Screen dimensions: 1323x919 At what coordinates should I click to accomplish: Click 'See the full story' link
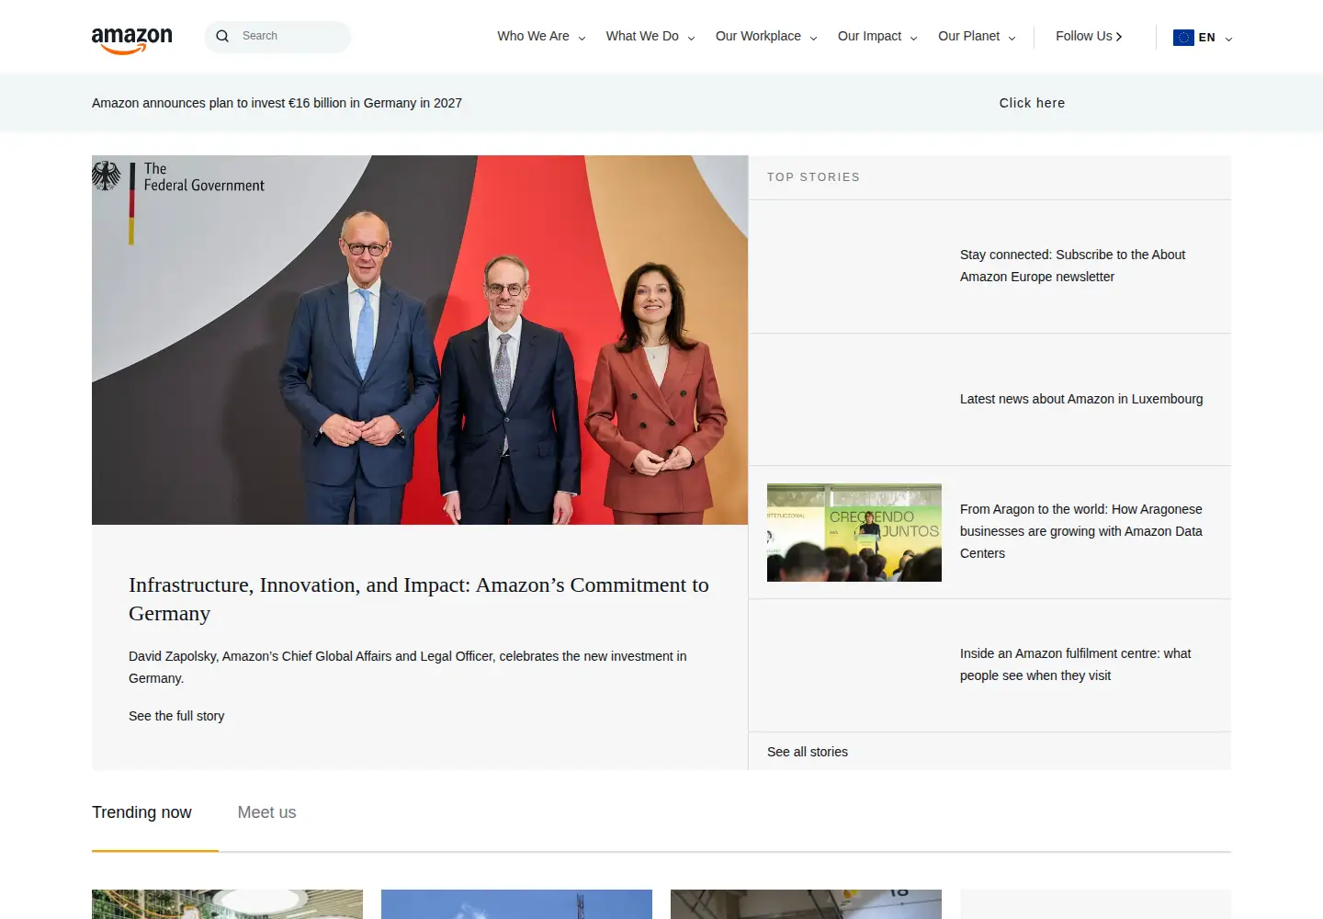tap(176, 716)
